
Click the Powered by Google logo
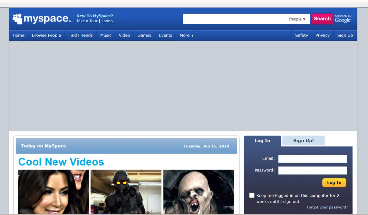tap(343, 19)
